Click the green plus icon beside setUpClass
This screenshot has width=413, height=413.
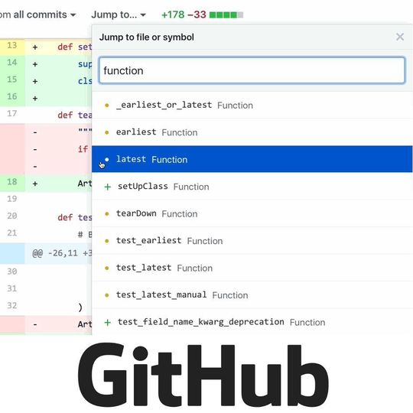tap(108, 187)
